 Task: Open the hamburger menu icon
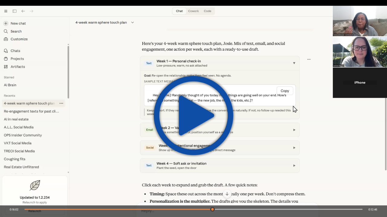pyautogui.click(x=6, y=11)
